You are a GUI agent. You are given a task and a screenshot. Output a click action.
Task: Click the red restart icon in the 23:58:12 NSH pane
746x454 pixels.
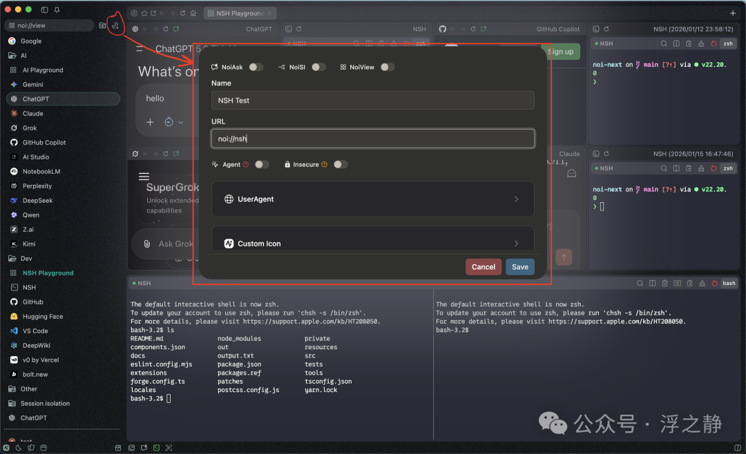[713, 43]
